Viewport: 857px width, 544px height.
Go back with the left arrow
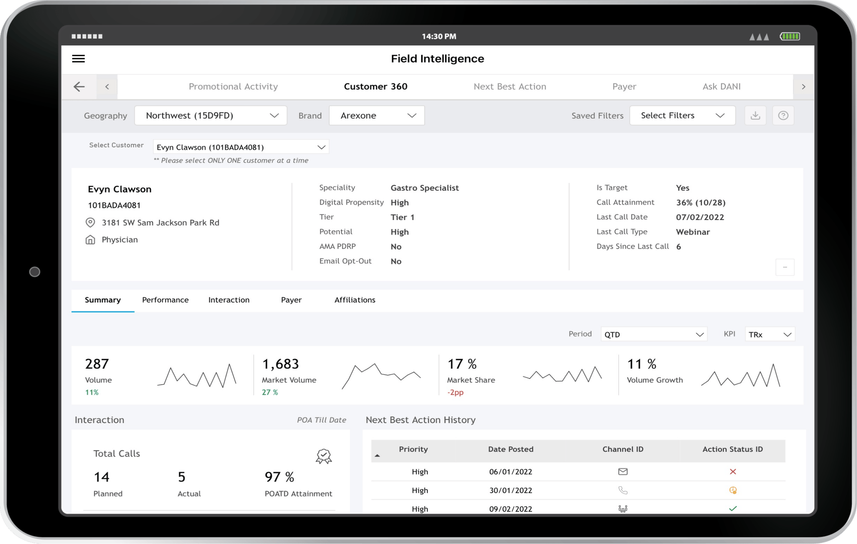tap(79, 87)
